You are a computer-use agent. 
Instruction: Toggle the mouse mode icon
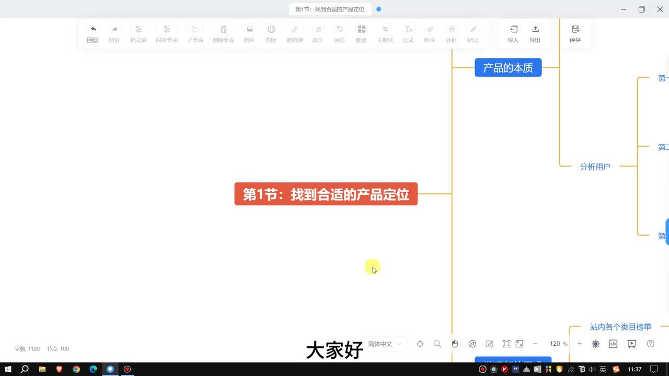click(x=455, y=344)
